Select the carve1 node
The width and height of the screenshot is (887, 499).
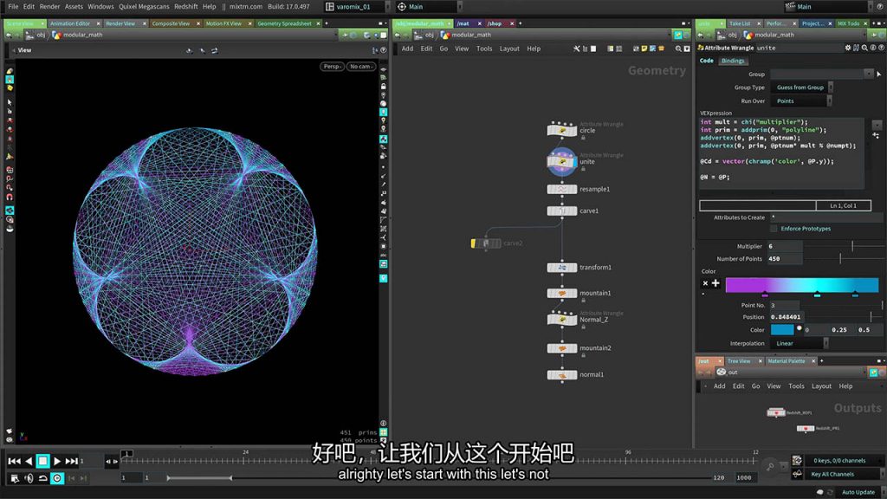(x=561, y=211)
